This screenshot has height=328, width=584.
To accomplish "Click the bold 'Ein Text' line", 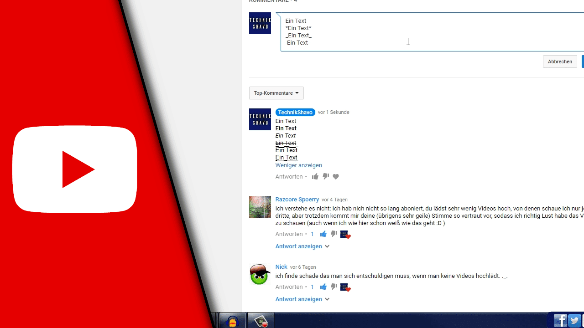I will [x=286, y=128].
